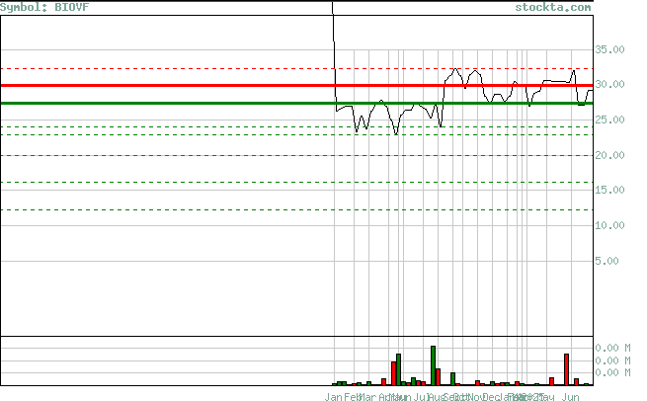
Task: Click the "Nov" month label on time axis
Action: click(x=476, y=397)
